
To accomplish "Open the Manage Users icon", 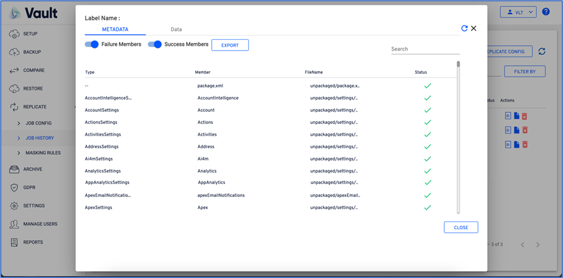I will coord(14,224).
